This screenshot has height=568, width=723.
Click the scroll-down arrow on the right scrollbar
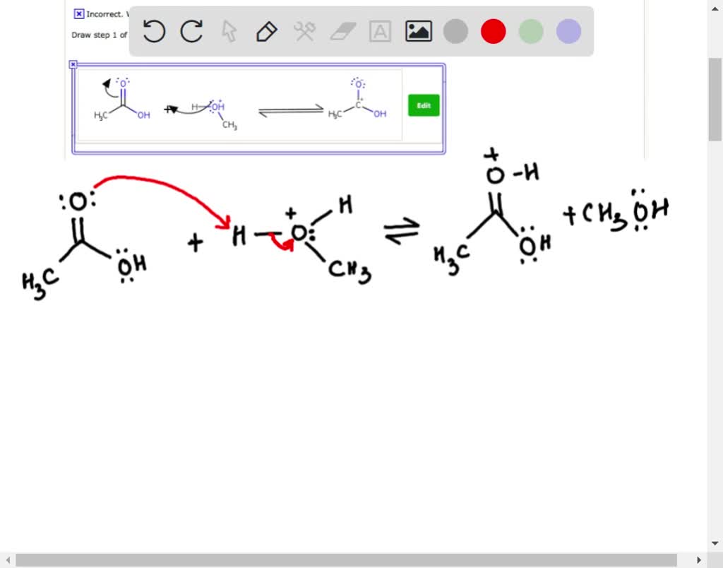(715, 543)
